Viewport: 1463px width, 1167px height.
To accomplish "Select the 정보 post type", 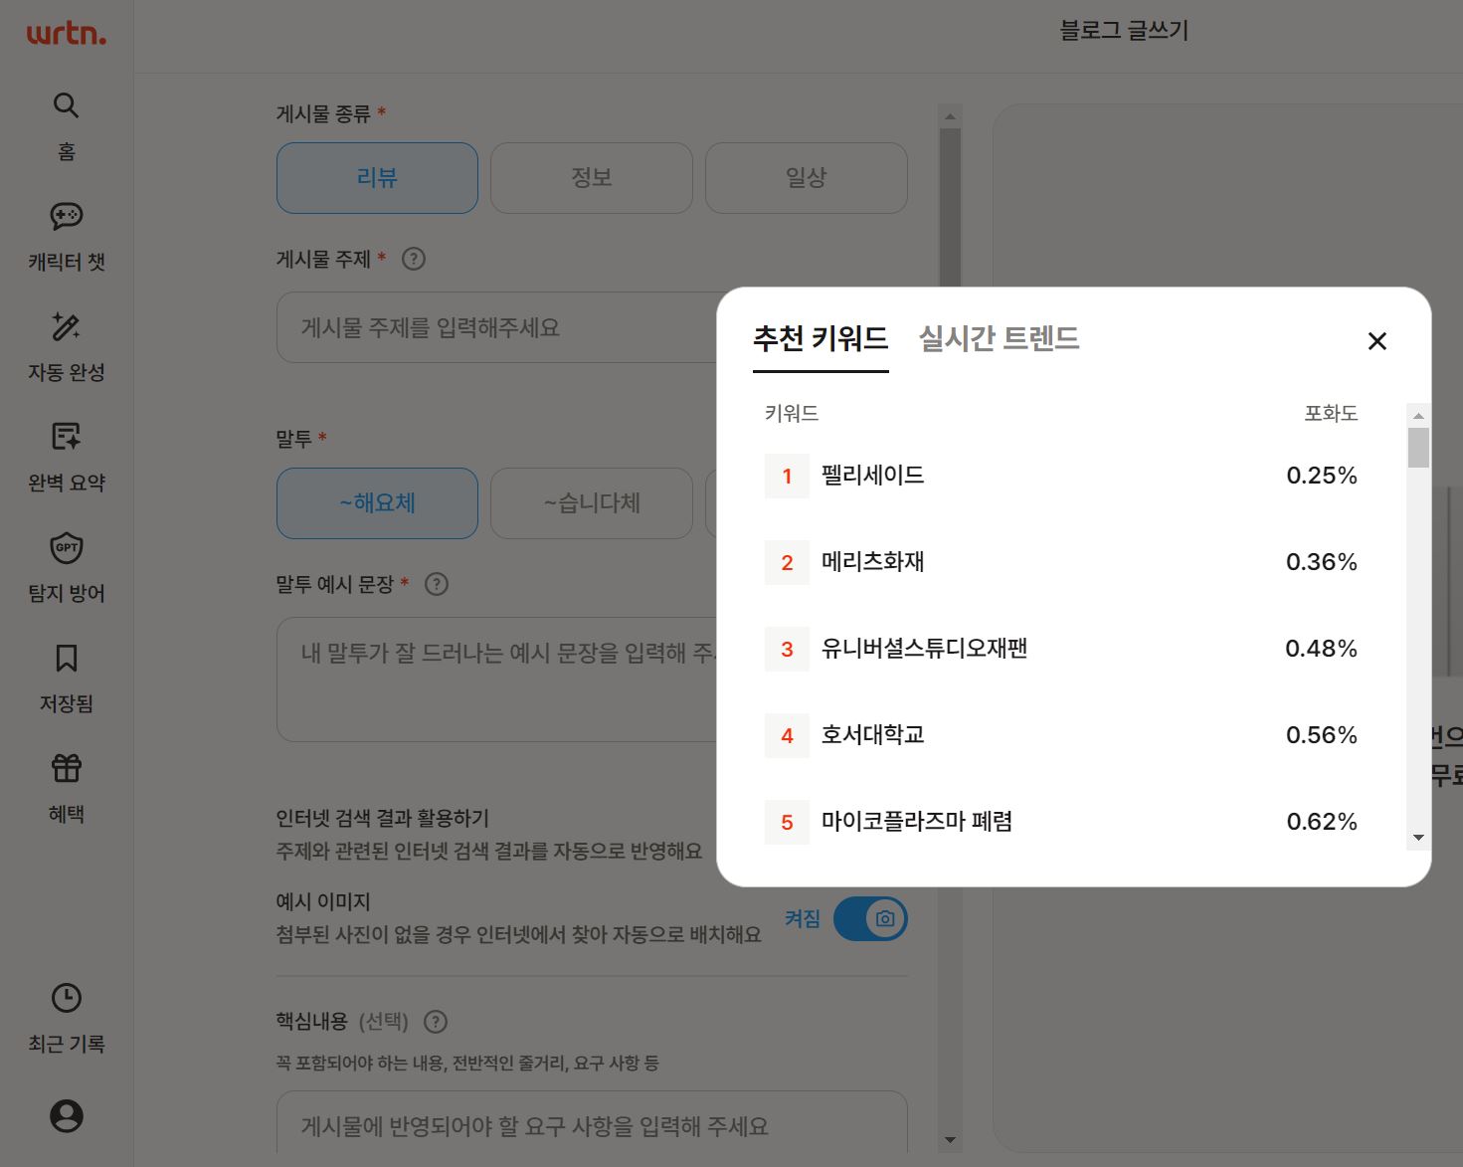I will tap(592, 178).
